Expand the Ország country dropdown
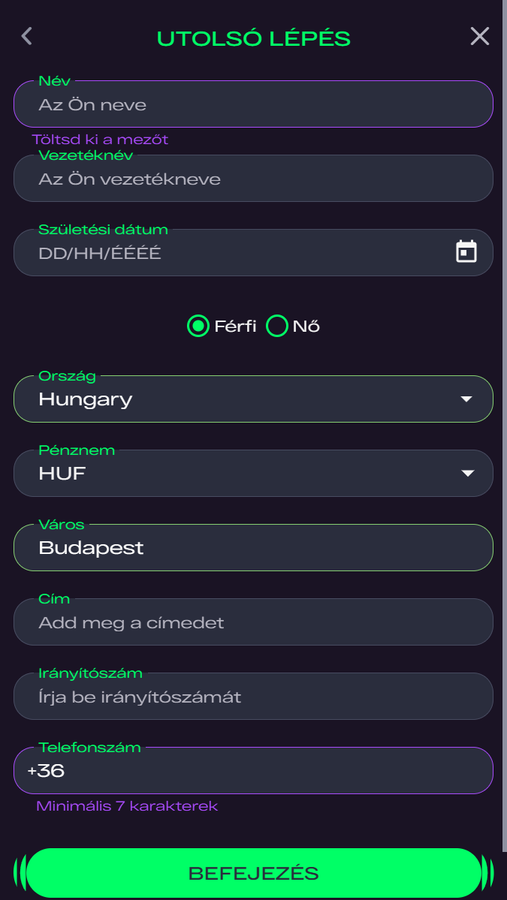The width and height of the screenshot is (507, 900). 252,399
